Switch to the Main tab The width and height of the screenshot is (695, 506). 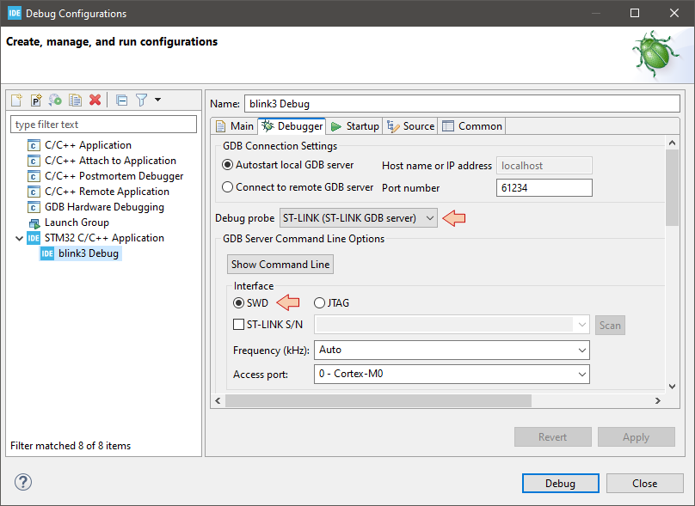(235, 126)
